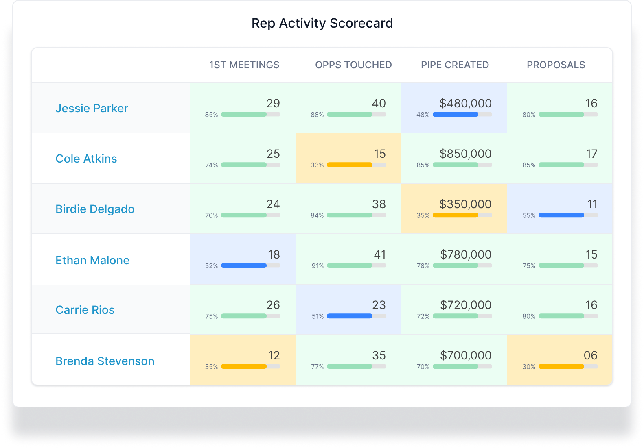Click the 77% label in Brenda Stevenson's row
The image size is (644, 448).
tap(317, 367)
